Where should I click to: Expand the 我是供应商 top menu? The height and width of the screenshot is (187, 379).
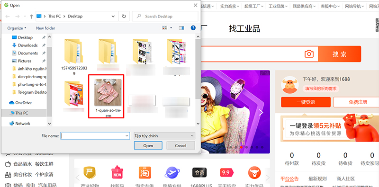pyautogui.click(x=304, y=6)
